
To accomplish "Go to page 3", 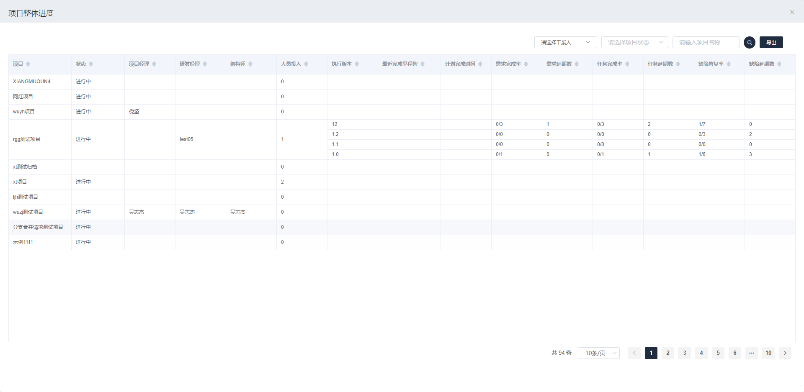I will tap(685, 353).
